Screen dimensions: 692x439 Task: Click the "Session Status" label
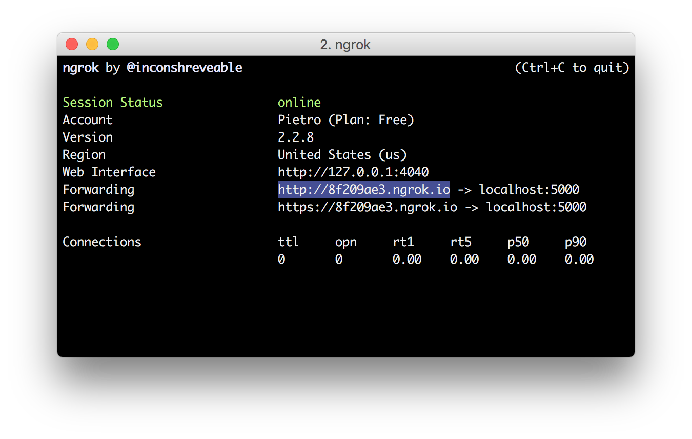[x=112, y=103]
